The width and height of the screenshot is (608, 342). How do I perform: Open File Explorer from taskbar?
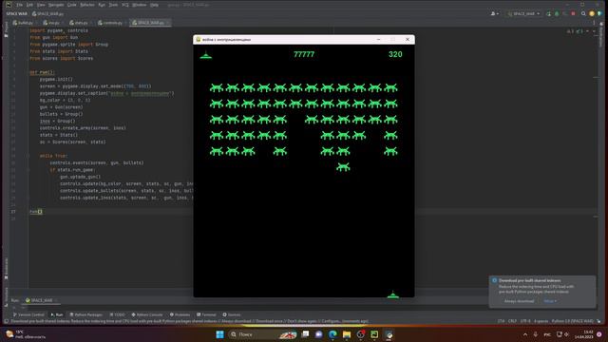coord(347,334)
